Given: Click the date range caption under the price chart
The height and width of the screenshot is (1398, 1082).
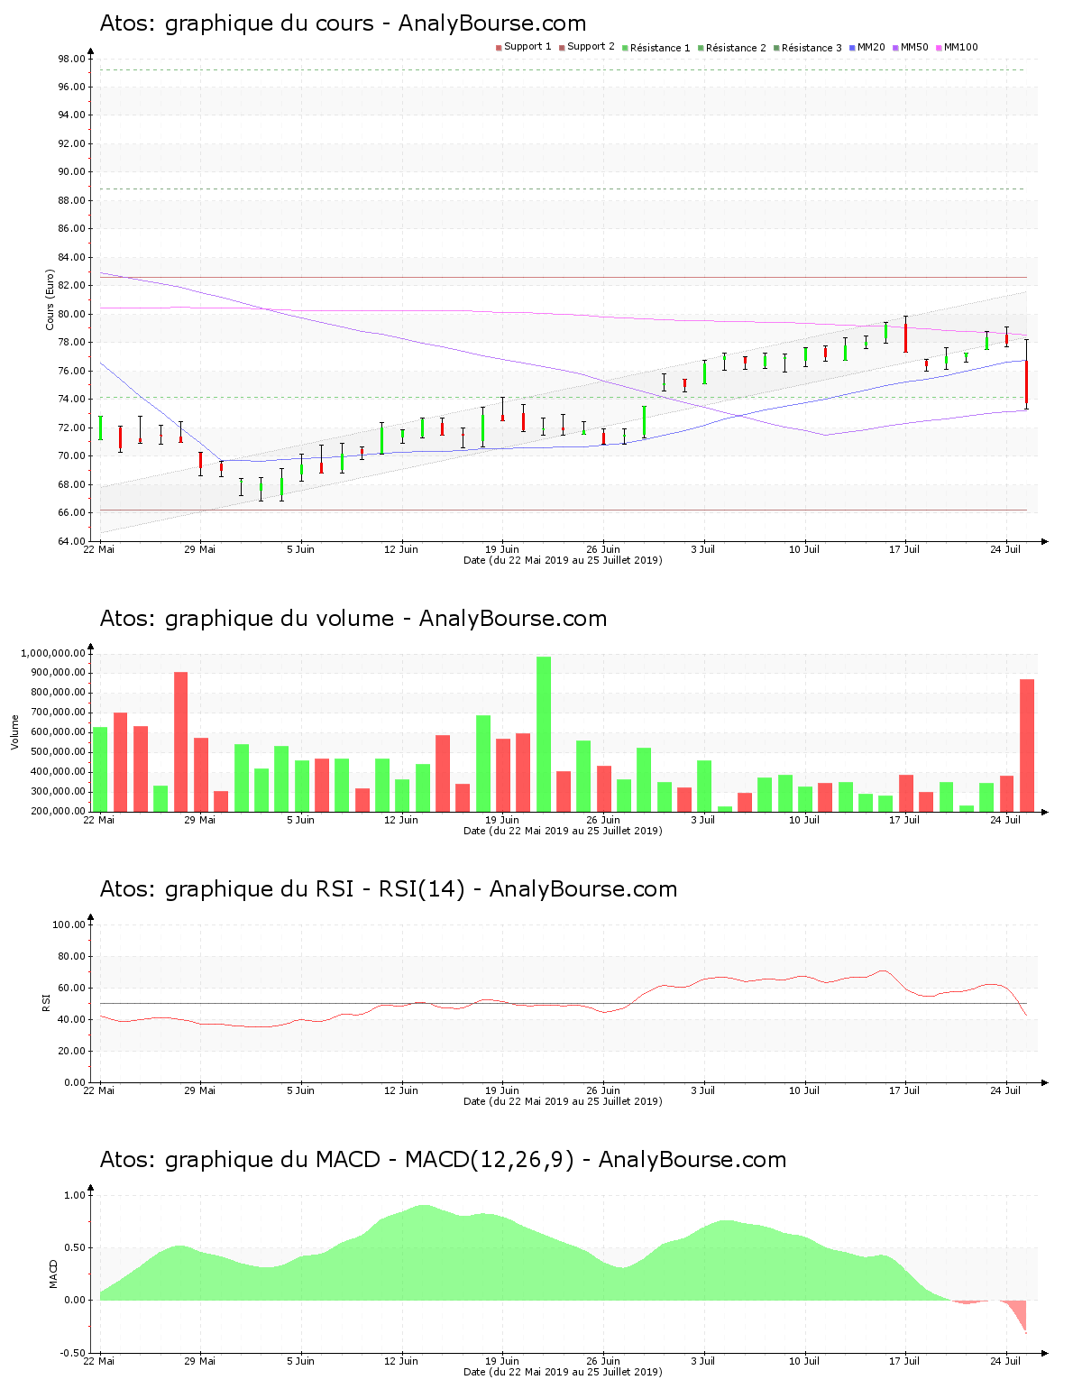Looking at the screenshot, I should click(x=563, y=560).
